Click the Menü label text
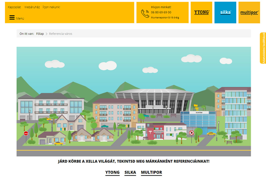 20,18
